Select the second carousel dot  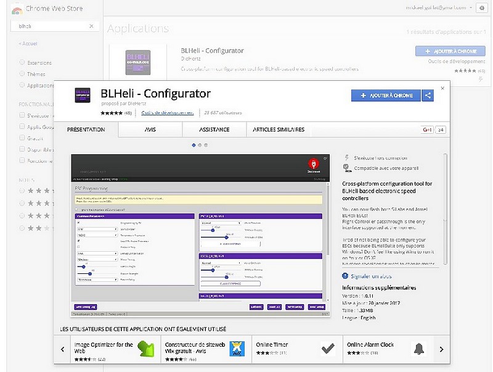tap(200, 145)
